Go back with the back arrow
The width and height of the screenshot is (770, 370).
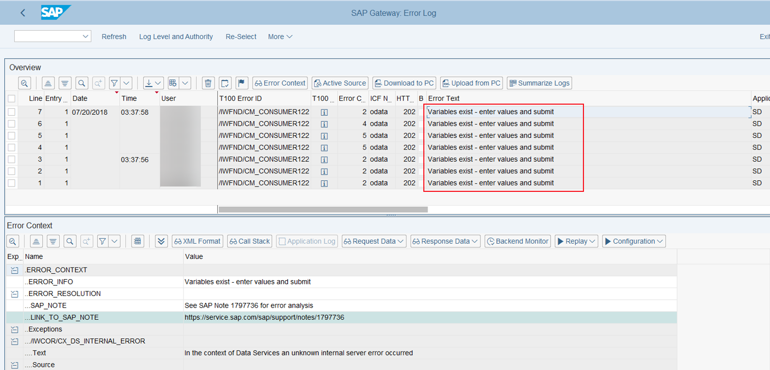(x=23, y=13)
